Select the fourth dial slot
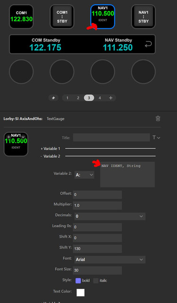This screenshot has height=303, width=177. coord(143,71)
